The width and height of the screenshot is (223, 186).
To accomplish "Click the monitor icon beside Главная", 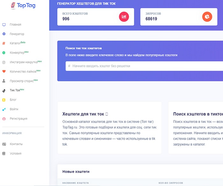I will 4,25.
